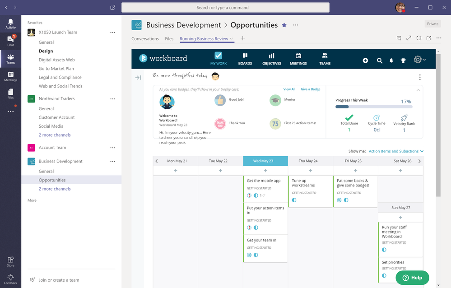Open Workboard Teams
The height and width of the screenshot is (288, 451).
(x=325, y=59)
